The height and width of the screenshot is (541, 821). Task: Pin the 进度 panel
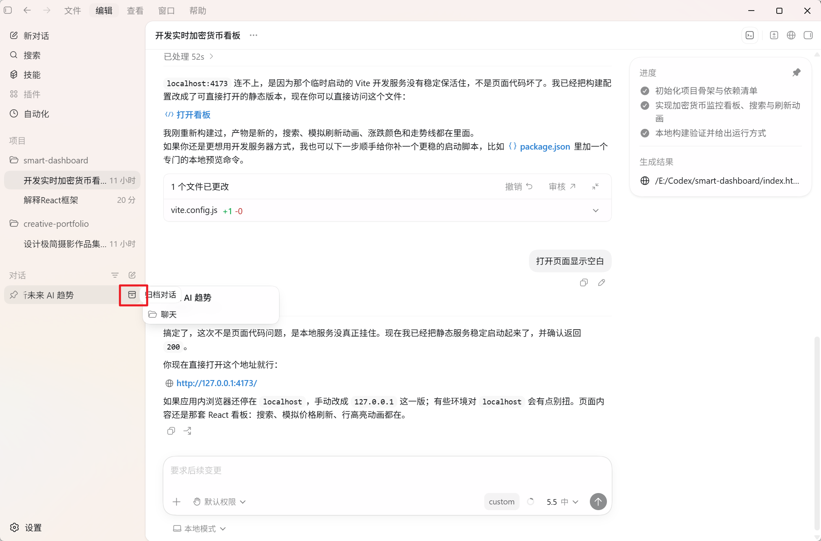point(797,72)
